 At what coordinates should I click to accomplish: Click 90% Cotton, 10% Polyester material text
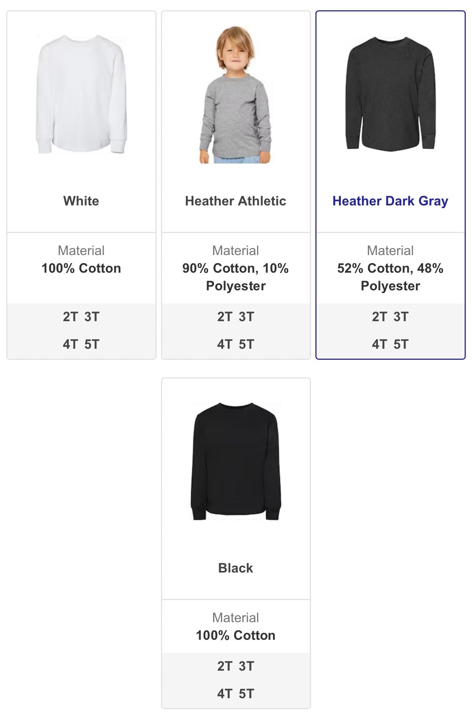coord(236,277)
